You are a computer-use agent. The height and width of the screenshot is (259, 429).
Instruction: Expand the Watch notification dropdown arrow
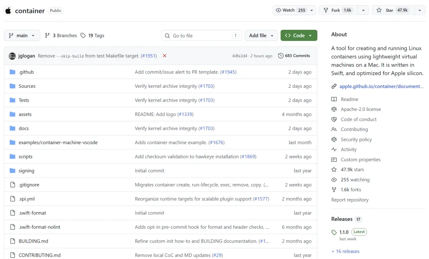[x=312, y=10]
